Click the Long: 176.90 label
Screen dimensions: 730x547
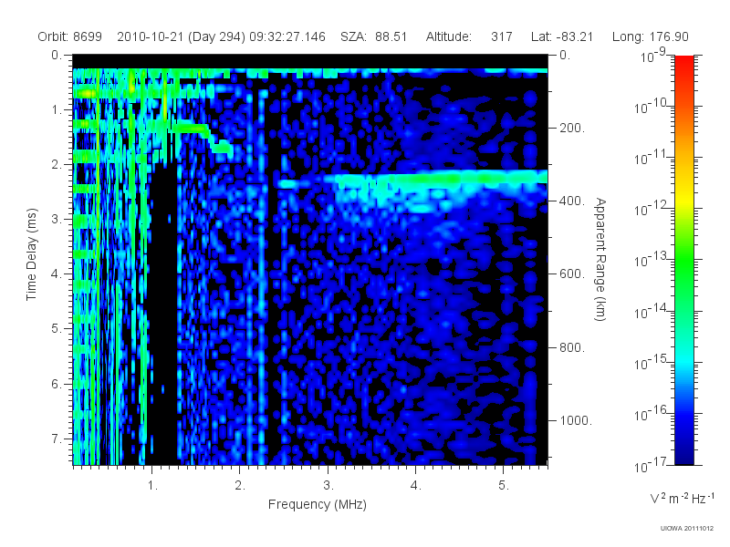650,36
